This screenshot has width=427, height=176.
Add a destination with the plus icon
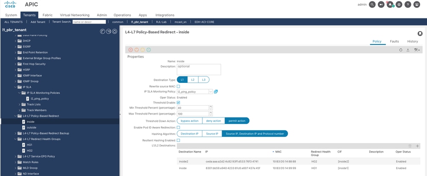[x=418, y=146]
